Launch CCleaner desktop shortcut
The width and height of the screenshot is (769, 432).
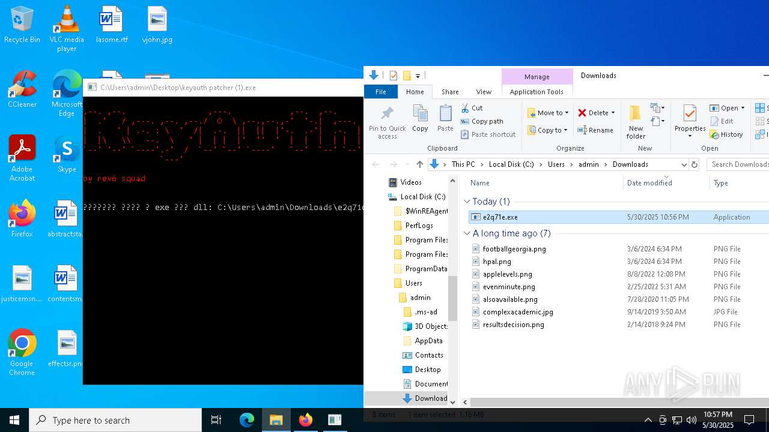tap(22, 90)
